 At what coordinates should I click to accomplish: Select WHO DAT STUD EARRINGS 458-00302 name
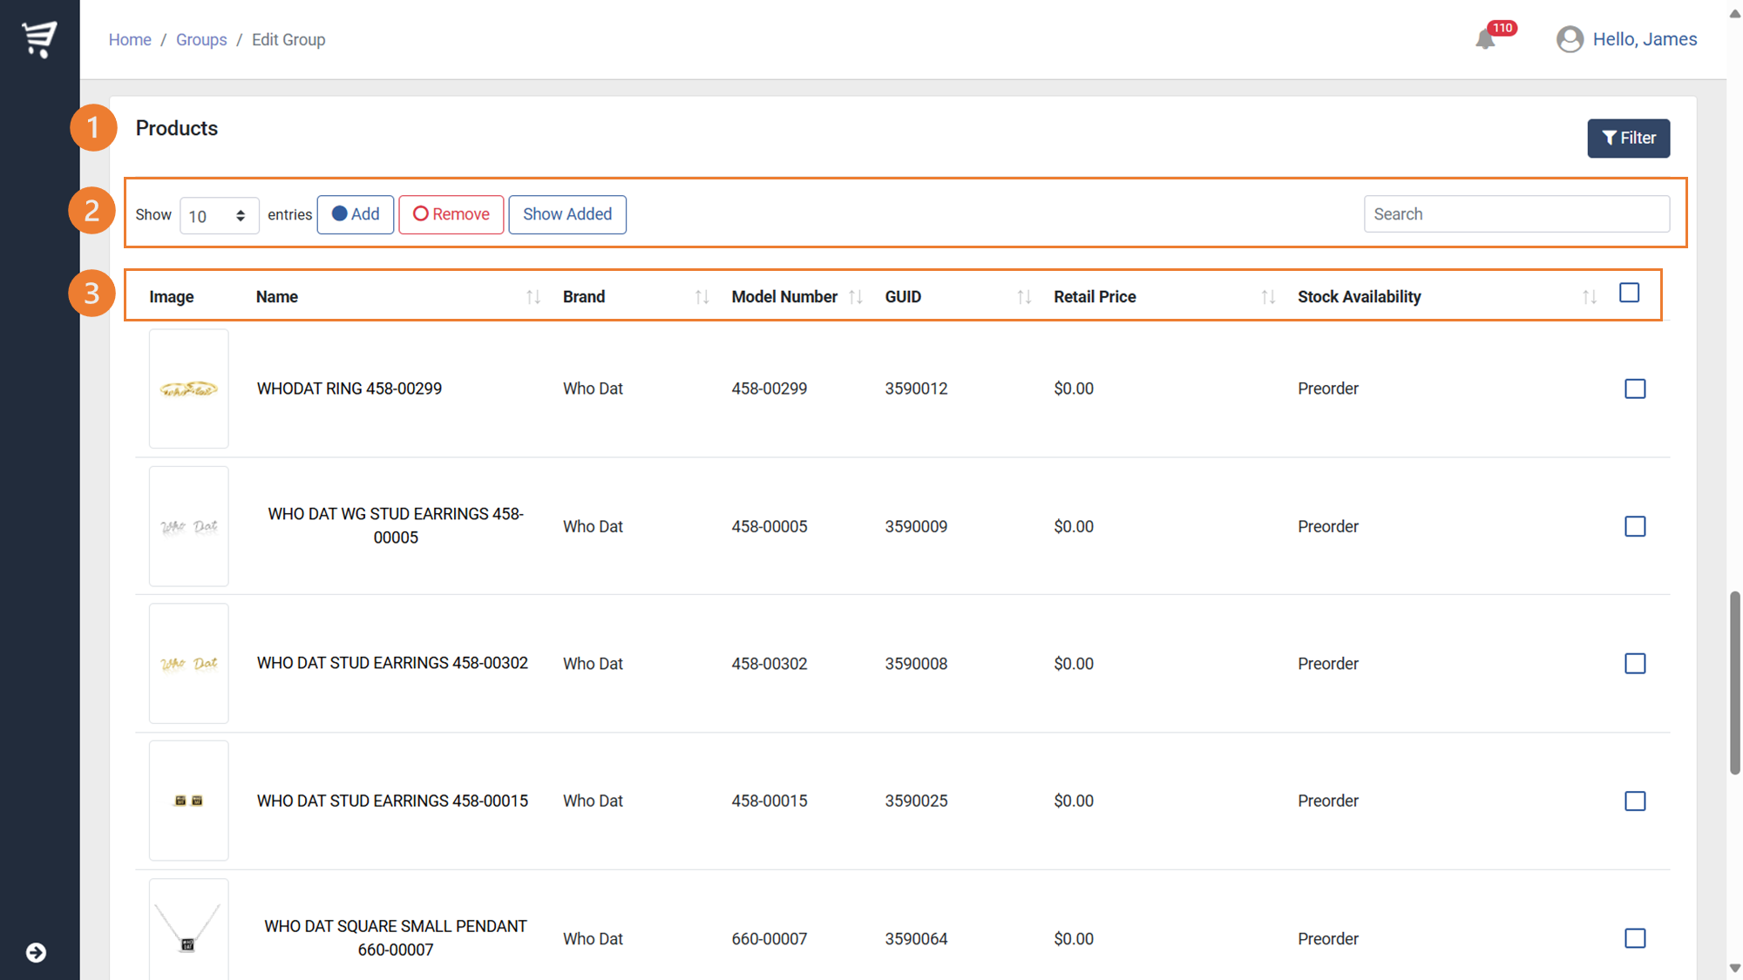[392, 663]
